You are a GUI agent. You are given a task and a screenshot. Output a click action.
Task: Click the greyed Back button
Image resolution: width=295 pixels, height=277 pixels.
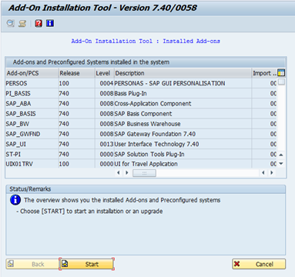[32, 264]
